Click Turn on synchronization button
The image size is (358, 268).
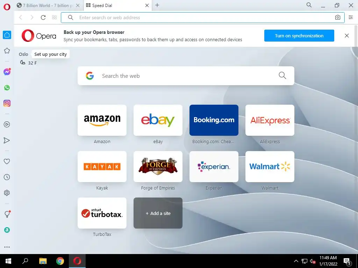click(x=299, y=36)
